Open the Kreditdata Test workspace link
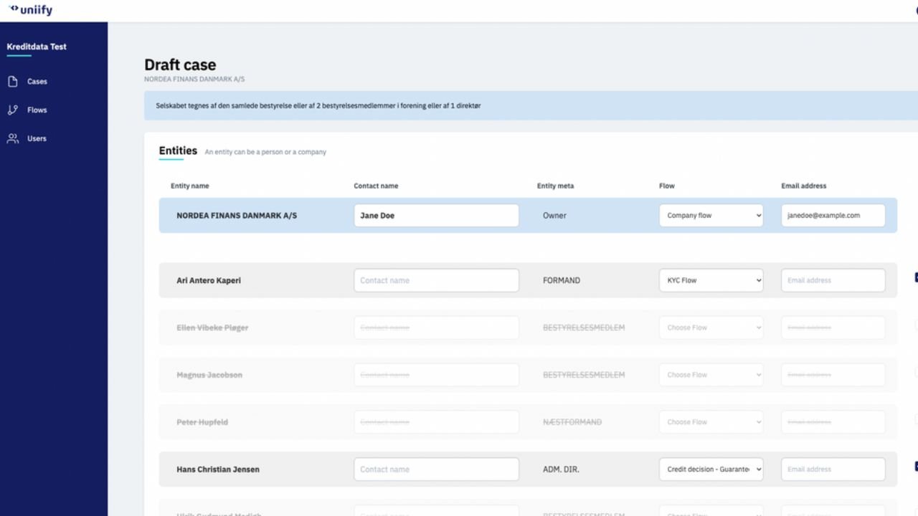The width and height of the screenshot is (918, 516). pos(36,46)
